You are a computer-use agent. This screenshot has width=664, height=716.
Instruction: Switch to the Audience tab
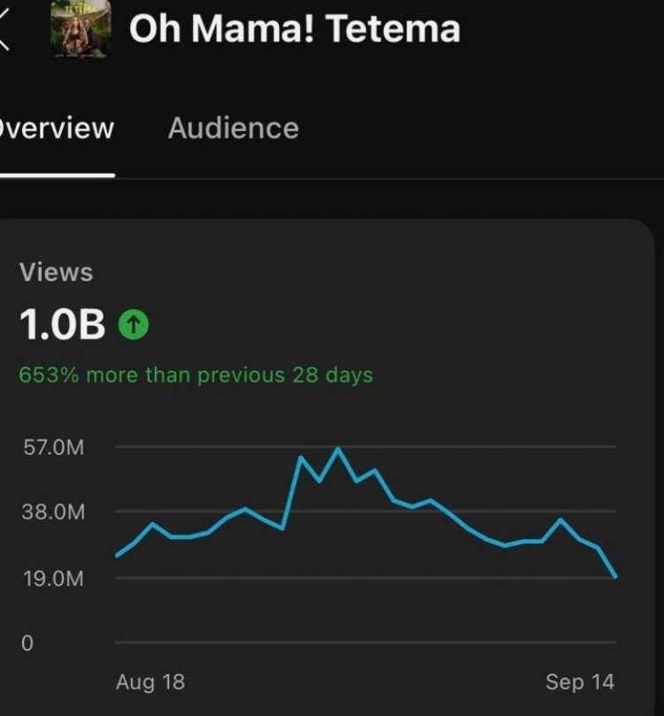[233, 128]
